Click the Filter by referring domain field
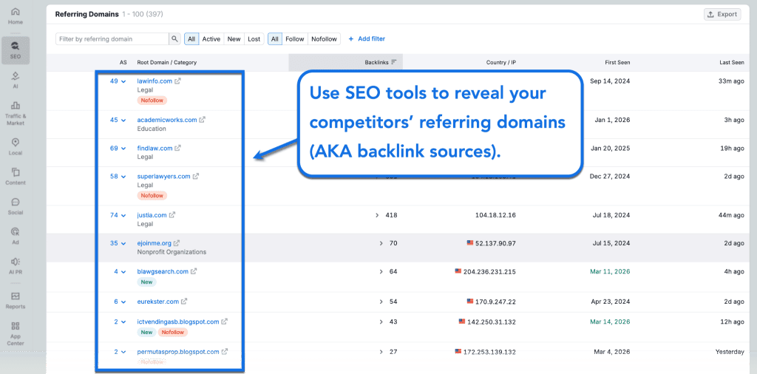 [112, 39]
